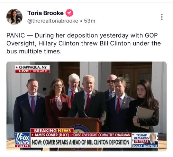The image size is (173, 157).
Task: Click the Trump Remarks in Texas promo
Action: point(145,140)
